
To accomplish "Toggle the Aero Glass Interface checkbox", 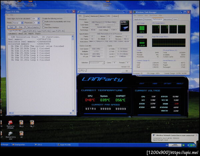I will [x=43, y=28].
